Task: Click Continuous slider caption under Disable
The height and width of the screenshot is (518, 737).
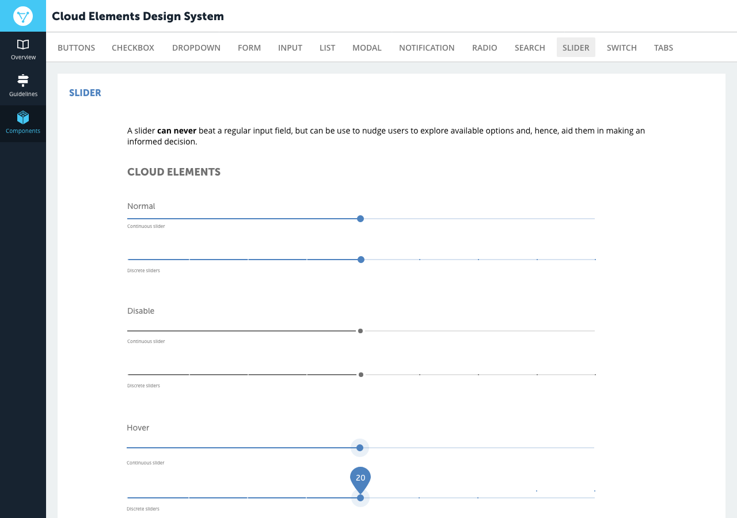Action: (146, 341)
